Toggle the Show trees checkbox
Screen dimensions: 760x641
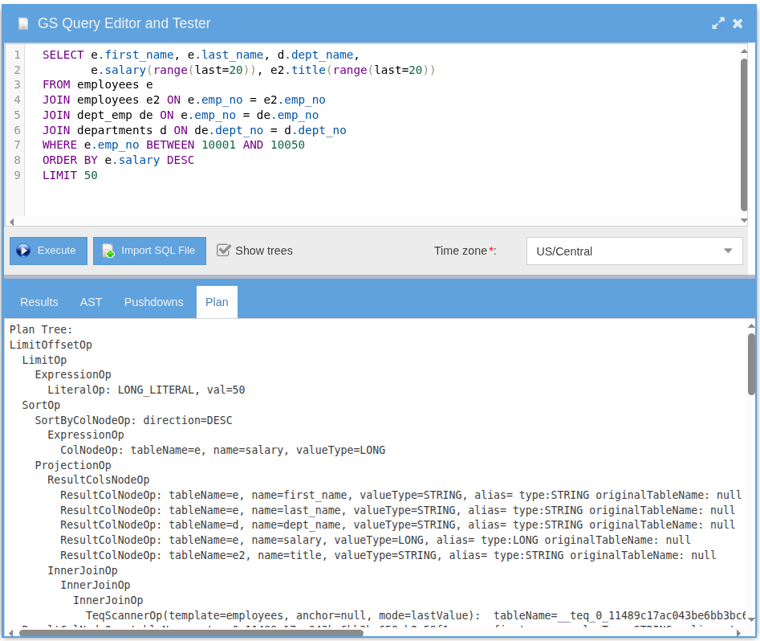tap(223, 251)
